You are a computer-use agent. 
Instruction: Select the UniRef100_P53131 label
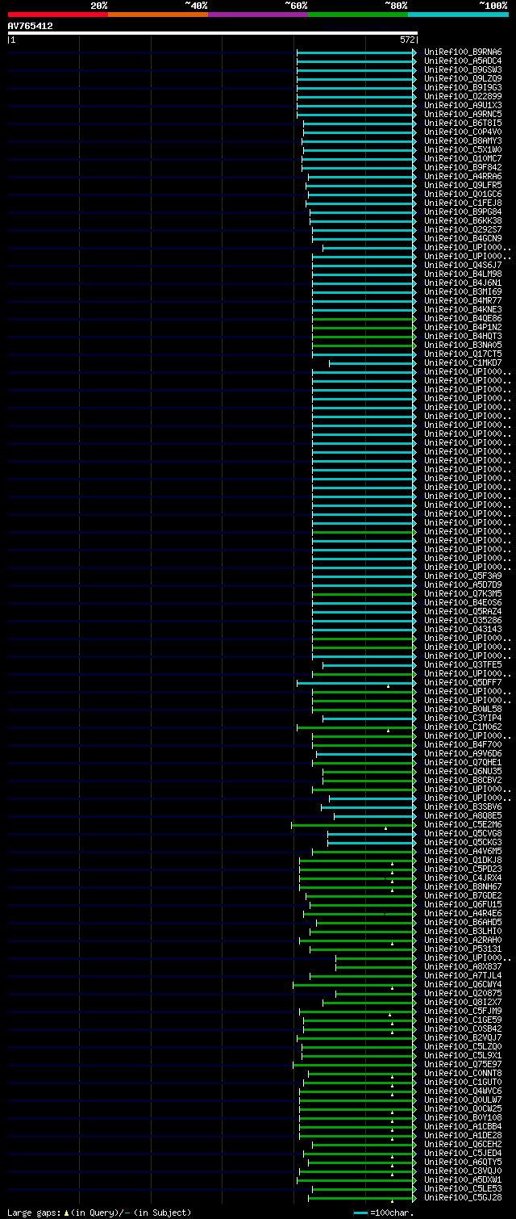coord(463,949)
